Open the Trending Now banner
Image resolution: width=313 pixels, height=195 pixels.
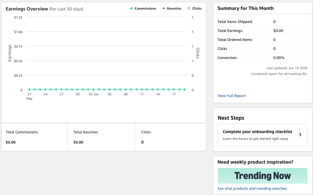pos(262,176)
